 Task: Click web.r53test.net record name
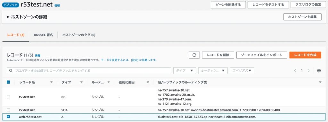[x=30, y=117]
